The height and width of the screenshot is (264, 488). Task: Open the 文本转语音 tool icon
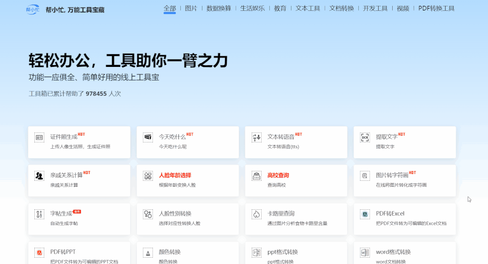256,137
